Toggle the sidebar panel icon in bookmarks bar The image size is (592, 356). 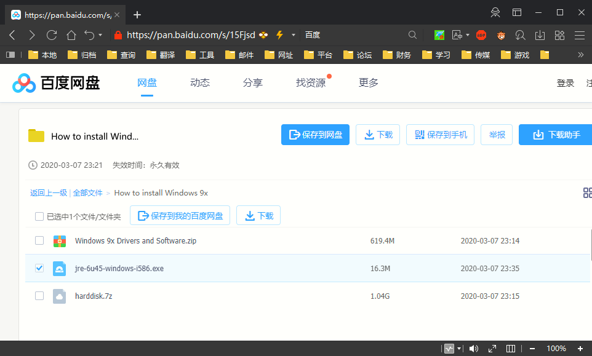(10, 55)
